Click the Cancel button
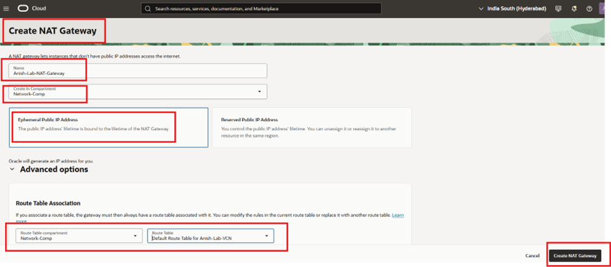 (532, 256)
